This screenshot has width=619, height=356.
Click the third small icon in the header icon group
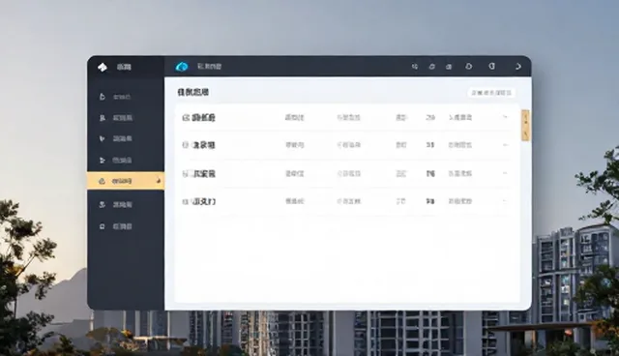pyautogui.click(x=449, y=67)
